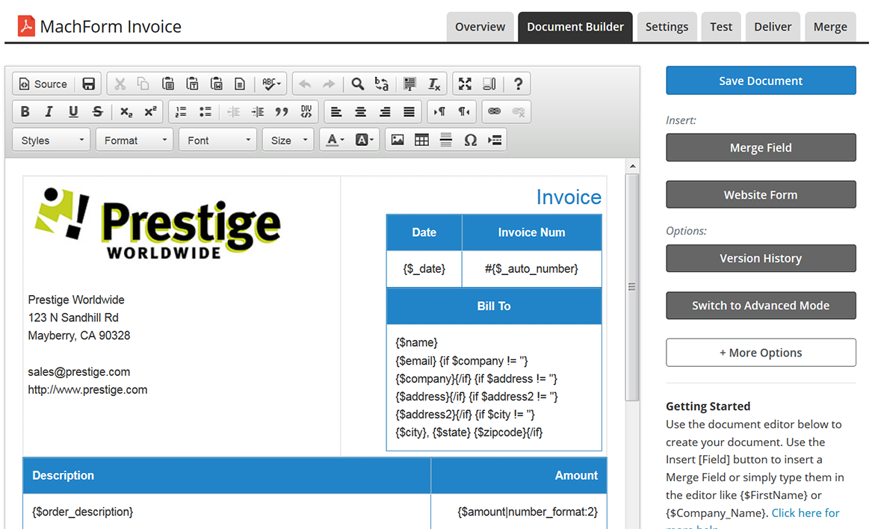Click the Find magnifier icon
The height and width of the screenshot is (529, 875).
pyautogui.click(x=358, y=84)
